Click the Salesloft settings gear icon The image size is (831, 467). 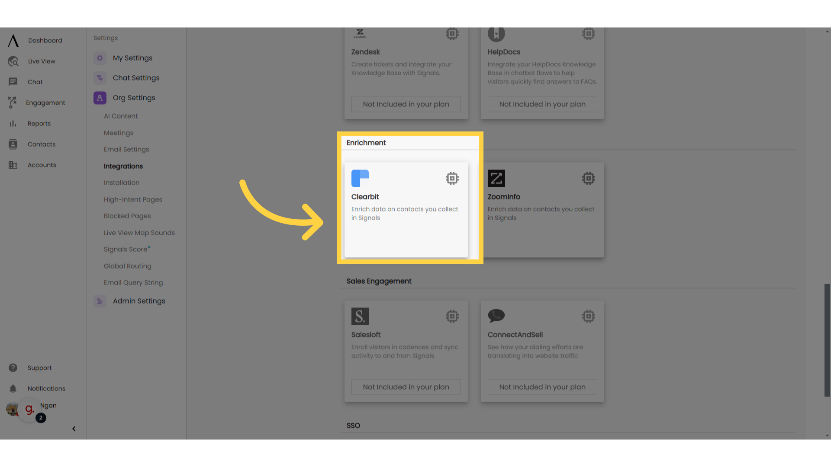452,316
